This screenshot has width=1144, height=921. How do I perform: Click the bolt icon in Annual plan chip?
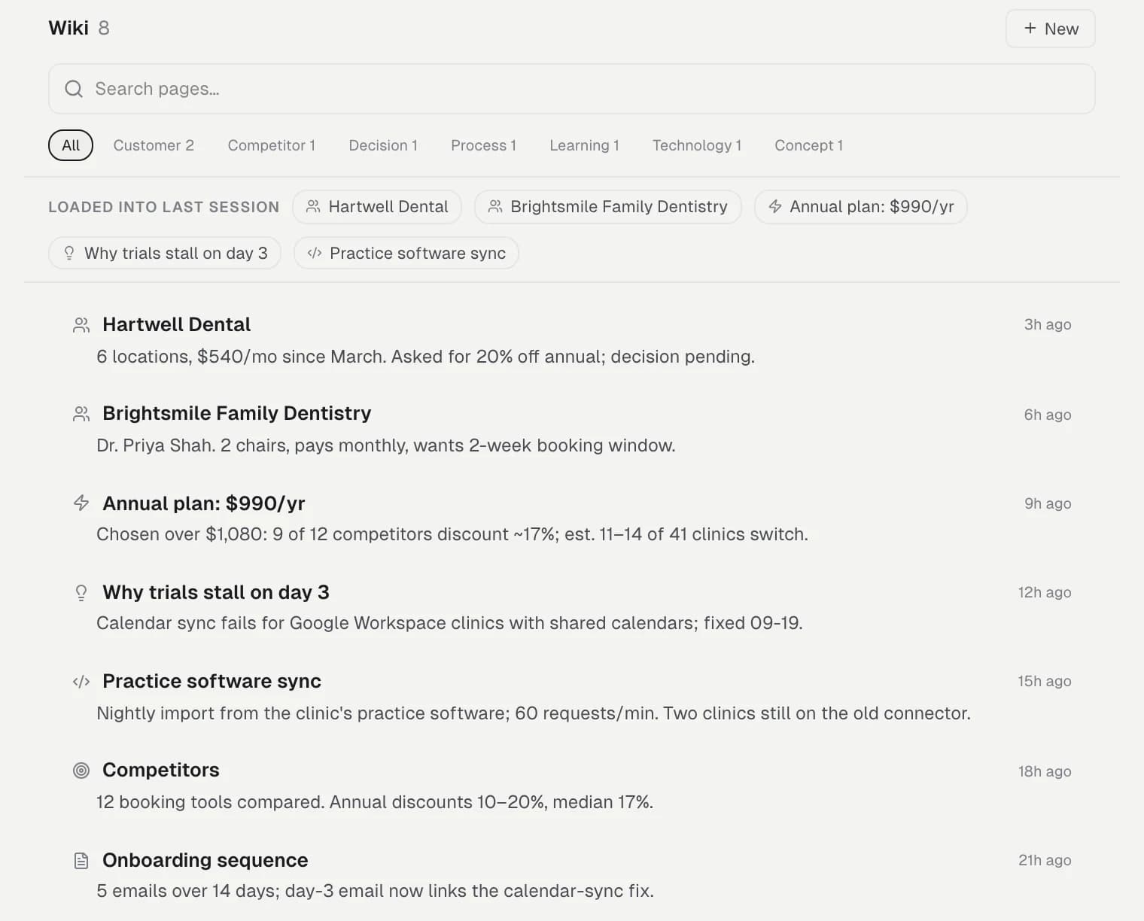tap(775, 206)
